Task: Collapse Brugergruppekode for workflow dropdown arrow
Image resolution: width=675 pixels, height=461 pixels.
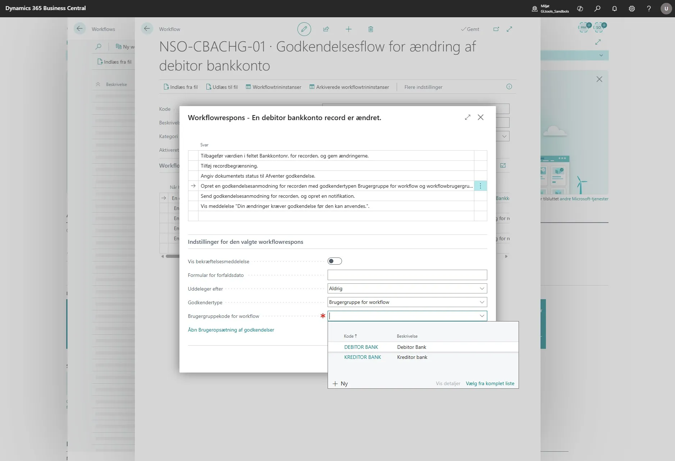Action: tap(482, 316)
